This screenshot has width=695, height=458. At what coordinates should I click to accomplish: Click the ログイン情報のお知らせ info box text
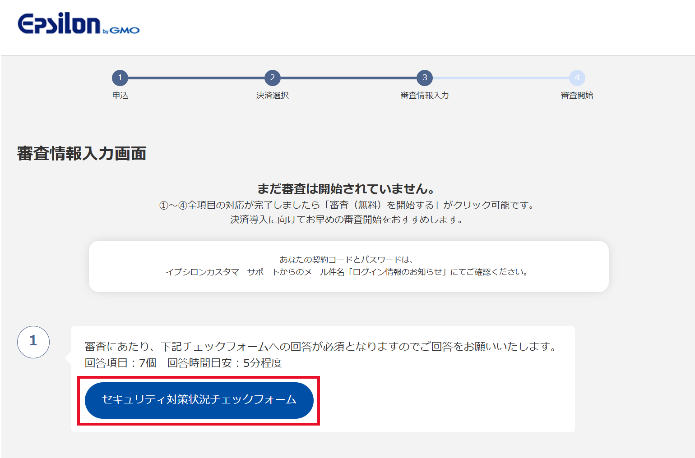(347, 272)
